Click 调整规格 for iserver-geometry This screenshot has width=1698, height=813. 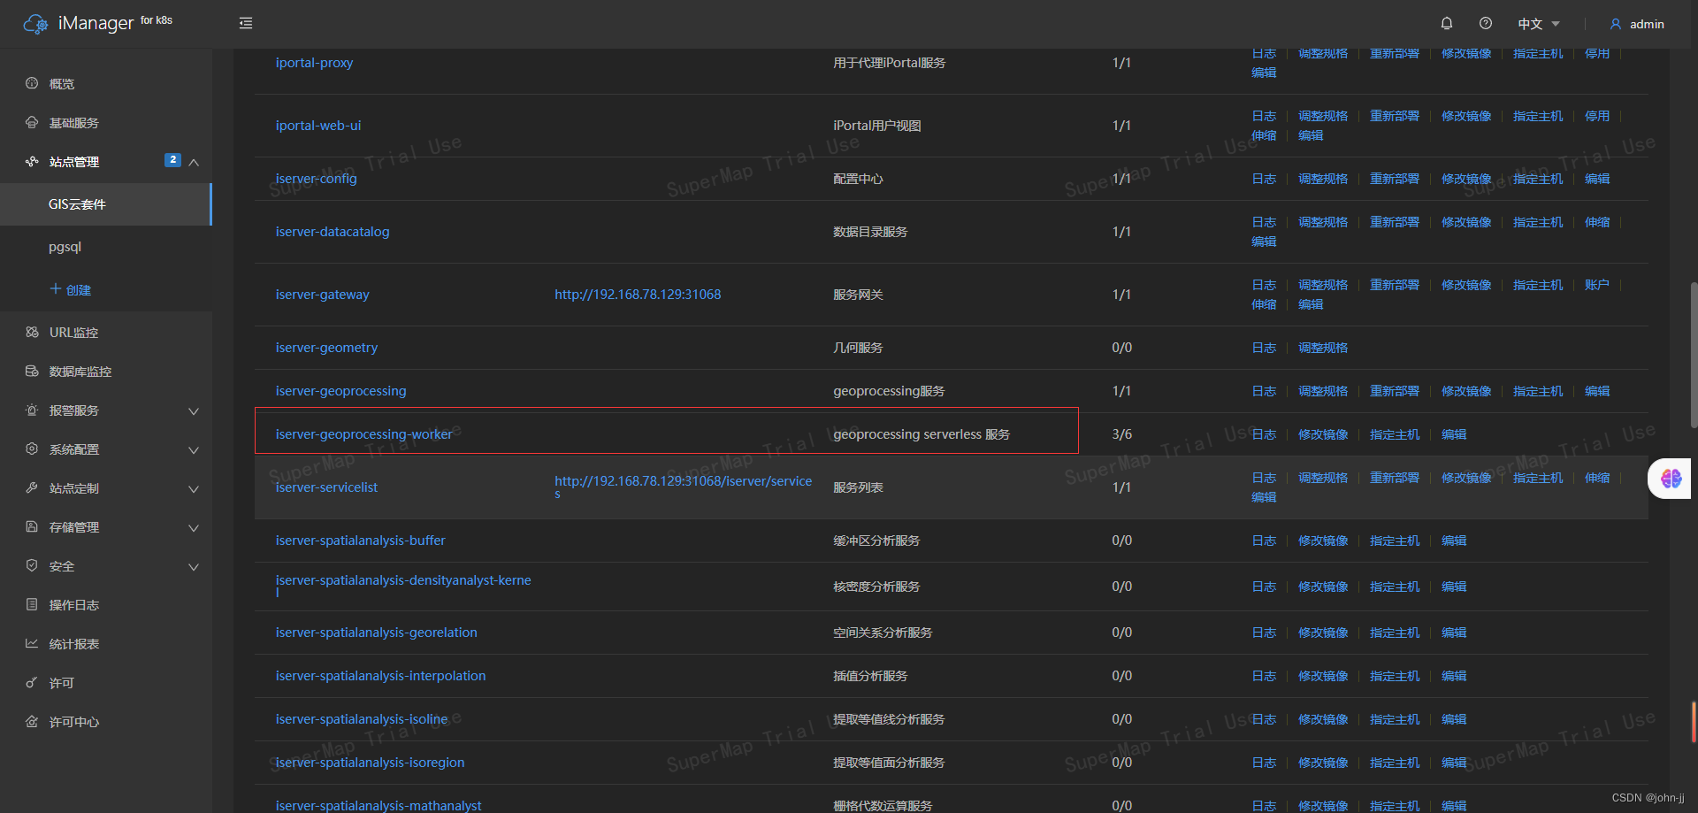click(1323, 348)
